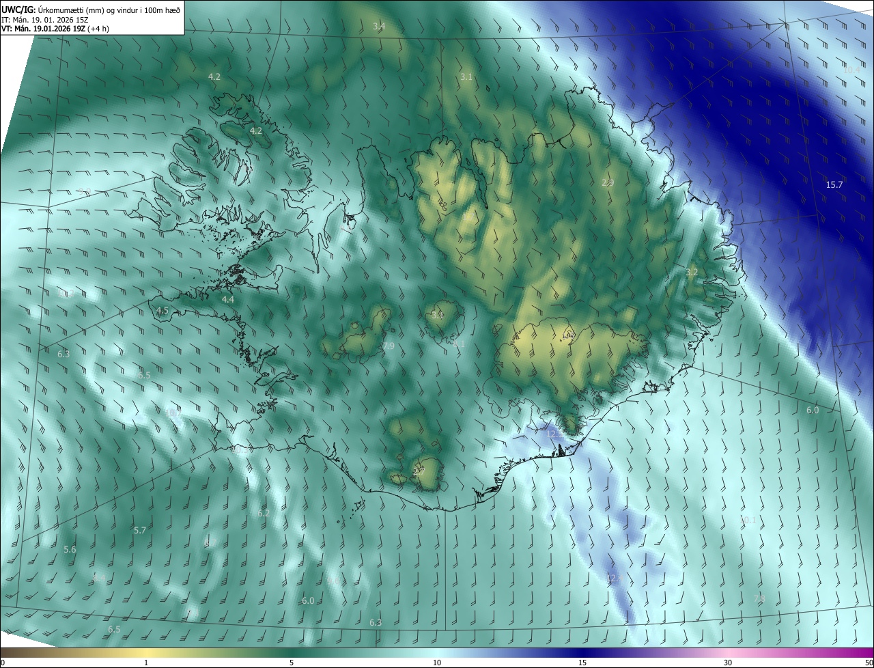Click the colorbar tick label 5
The width and height of the screenshot is (874, 668).
click(292, 663)
